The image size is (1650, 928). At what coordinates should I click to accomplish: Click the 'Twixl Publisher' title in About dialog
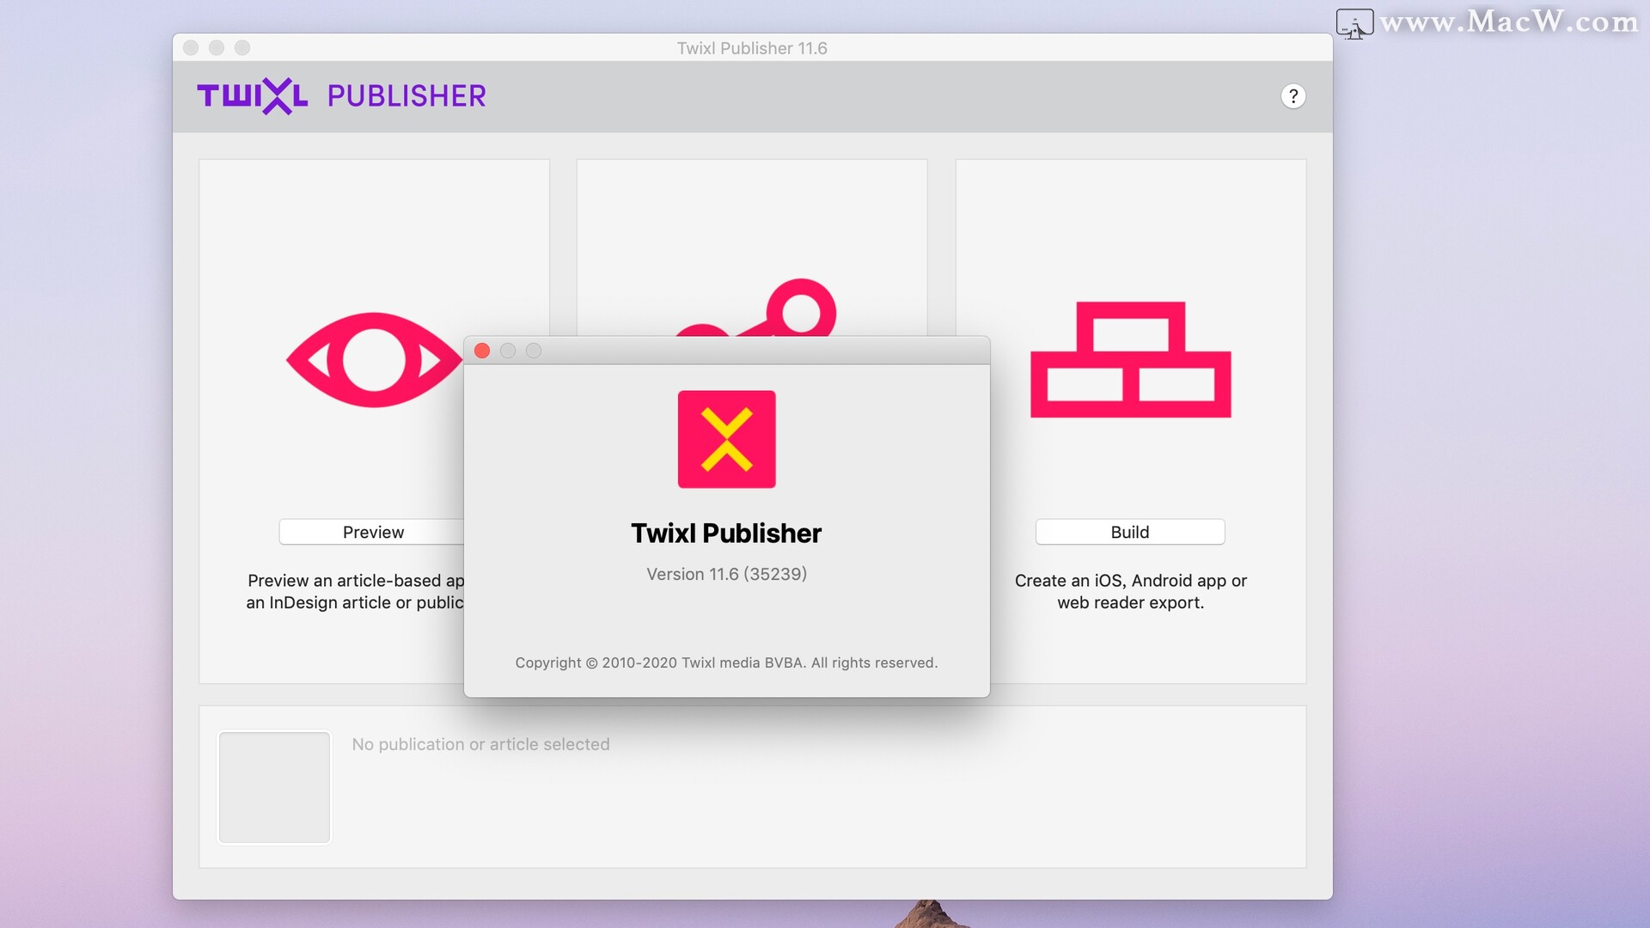coord(726,533)
